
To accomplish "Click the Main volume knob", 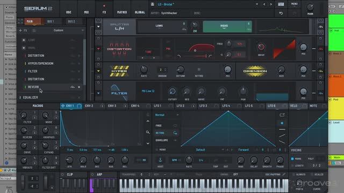I will 310,7.
